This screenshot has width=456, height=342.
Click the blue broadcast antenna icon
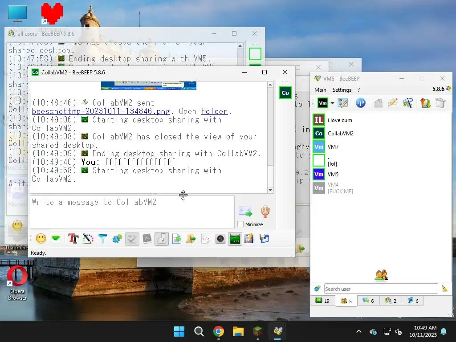click(x=361, y=103)
